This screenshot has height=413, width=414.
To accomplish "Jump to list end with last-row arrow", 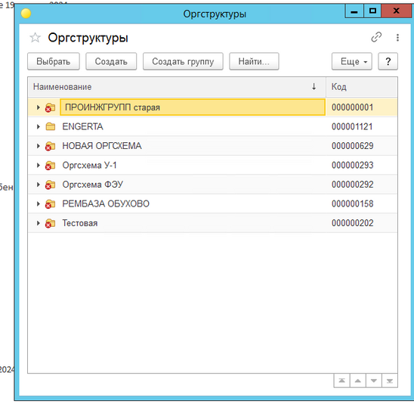I will pos(390,380).
